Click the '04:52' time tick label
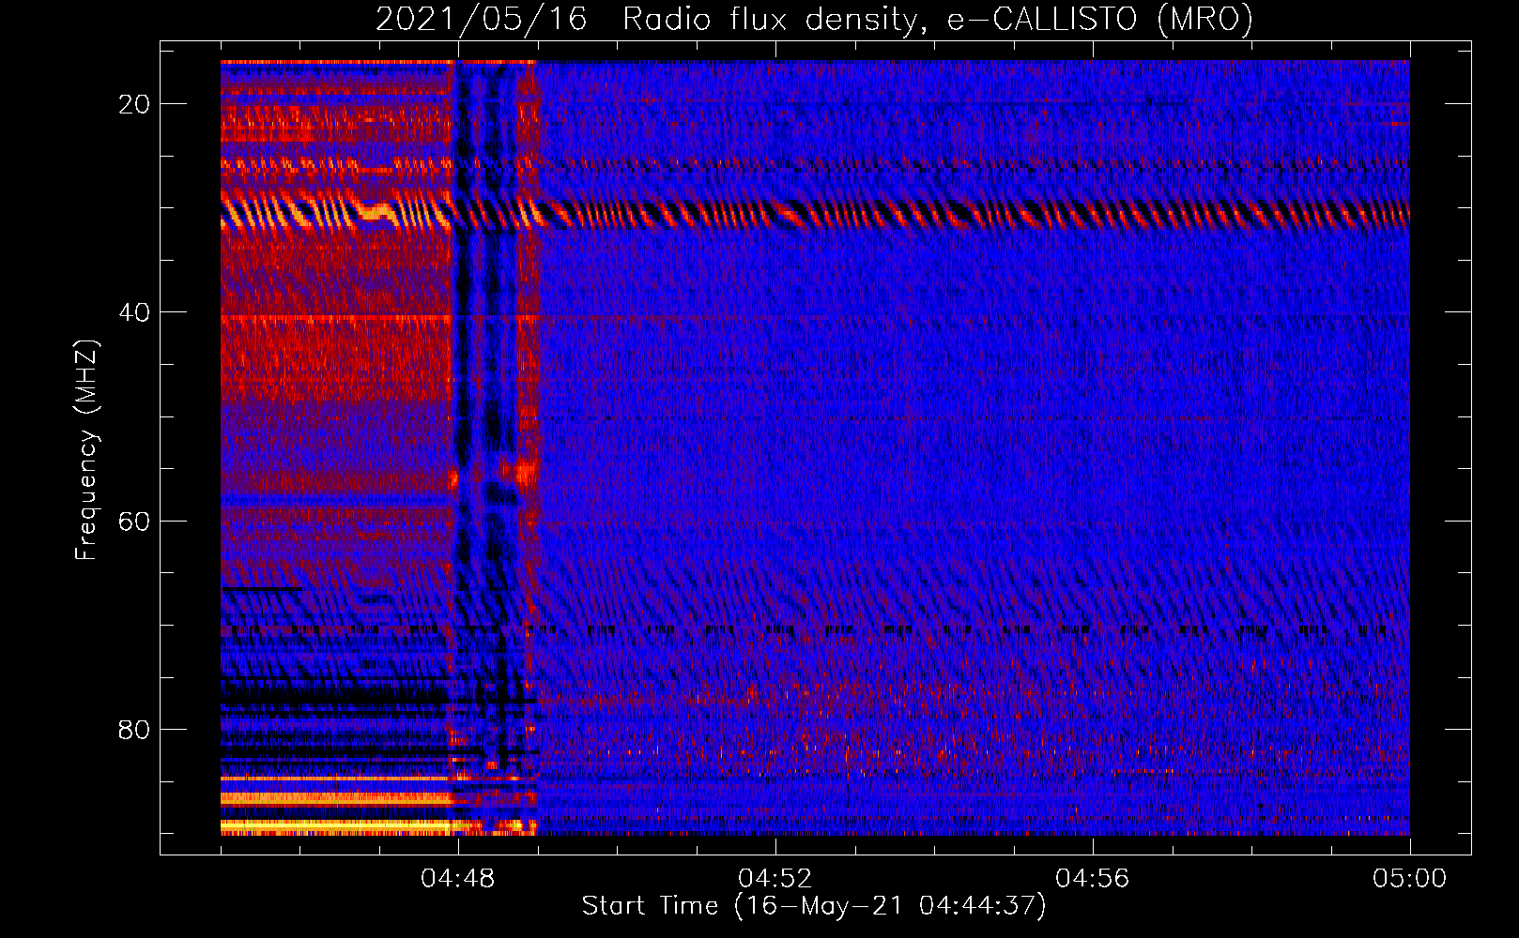The image size is (1519, 938). (x=775, y=878)
